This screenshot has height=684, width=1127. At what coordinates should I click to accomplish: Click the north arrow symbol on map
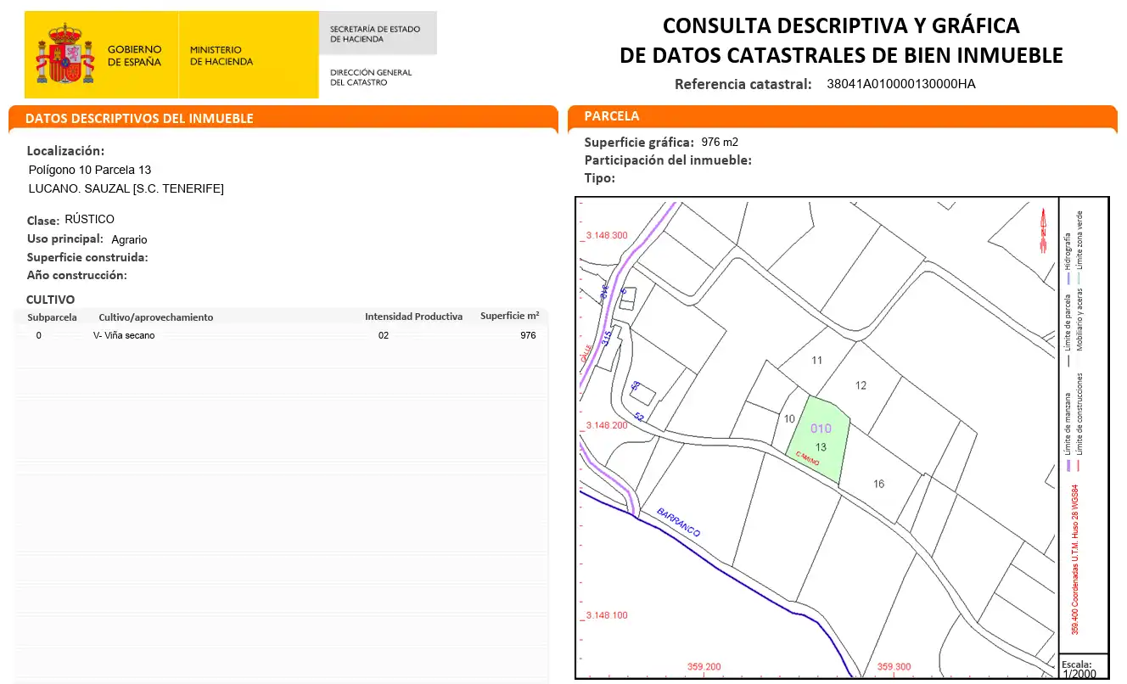(1045, 231)
